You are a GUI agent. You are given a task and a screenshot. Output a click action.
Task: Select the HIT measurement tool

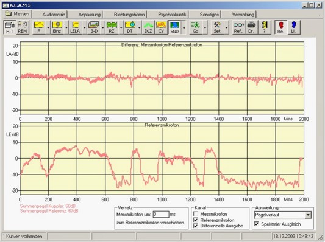click(10, 27)
